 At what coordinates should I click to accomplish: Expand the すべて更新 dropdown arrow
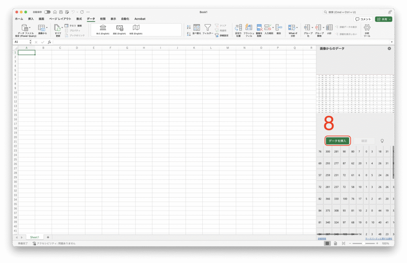coord(62,27)
